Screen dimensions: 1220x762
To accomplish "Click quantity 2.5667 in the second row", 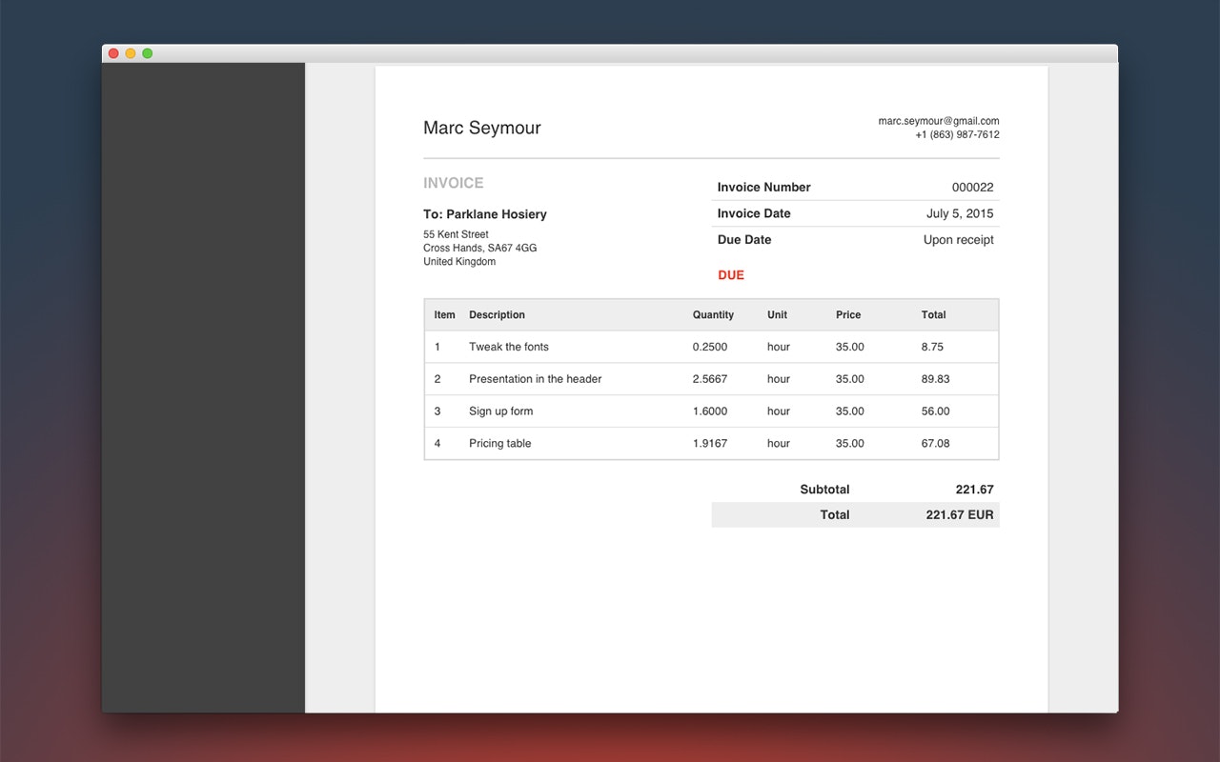I will (x=710, y=379).
